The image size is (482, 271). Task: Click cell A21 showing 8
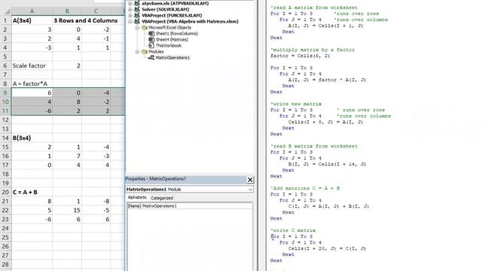[32, 201]
